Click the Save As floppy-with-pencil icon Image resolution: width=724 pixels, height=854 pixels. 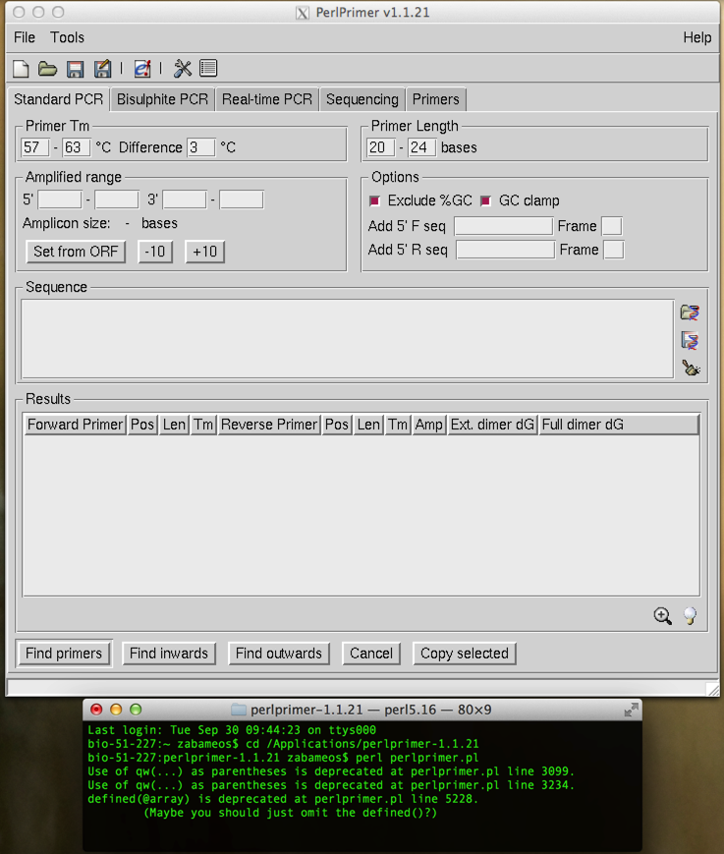(x=102, y=69)
